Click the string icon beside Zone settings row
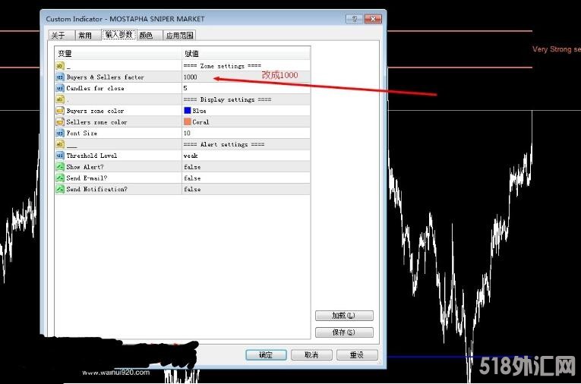This screenshot has height=384, width=581. [60, 66]
